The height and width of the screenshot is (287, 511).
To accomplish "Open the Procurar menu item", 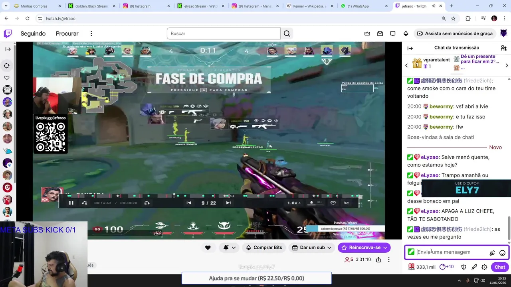I will [x=67, y=33].
